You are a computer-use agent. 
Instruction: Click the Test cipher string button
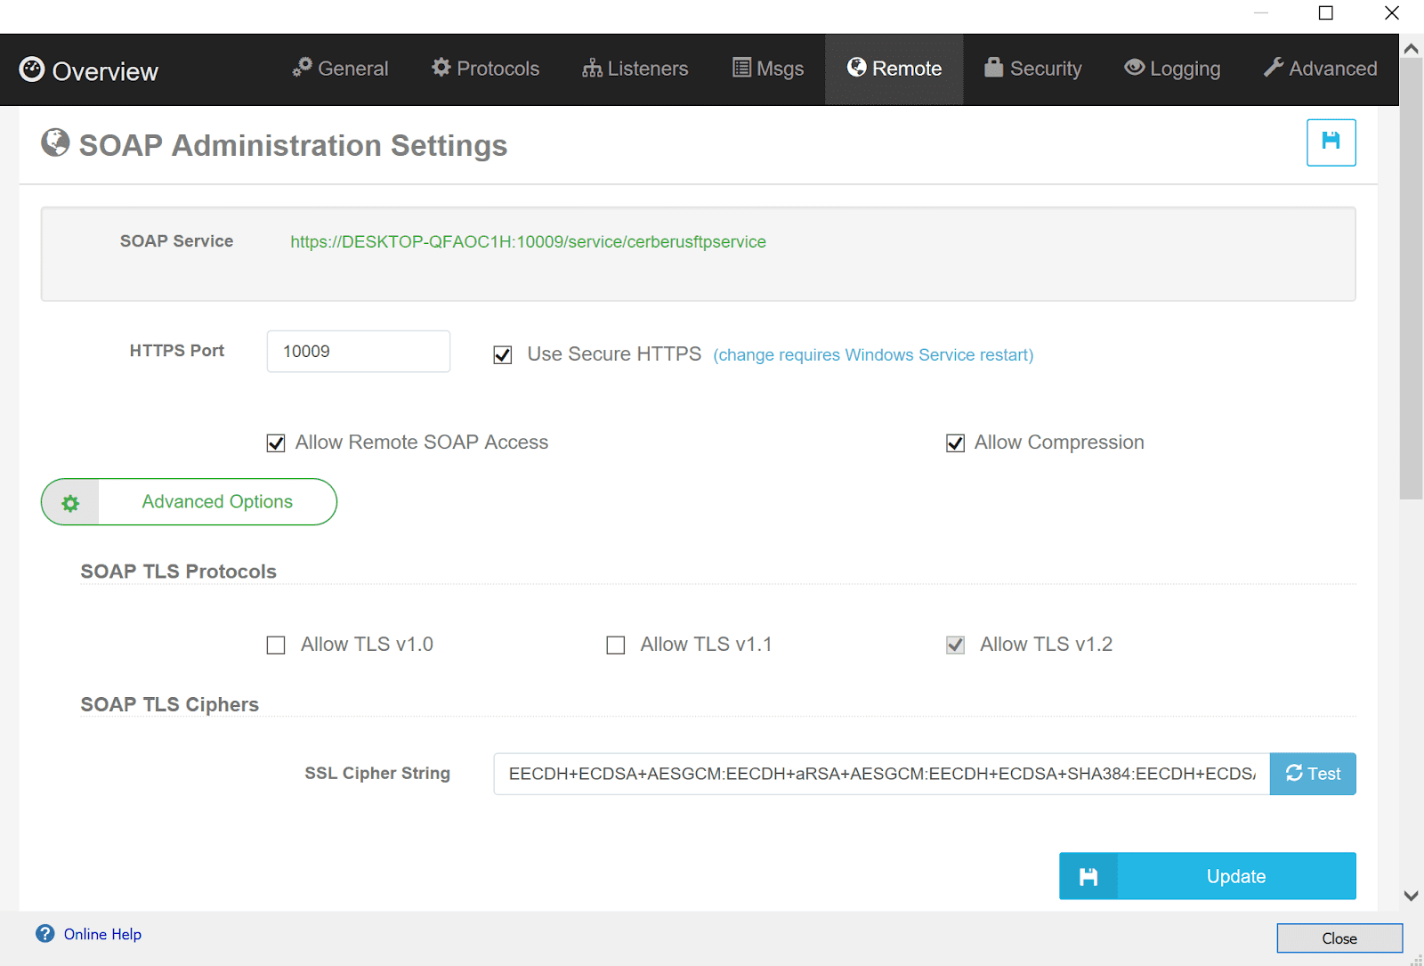point(1312,773)
